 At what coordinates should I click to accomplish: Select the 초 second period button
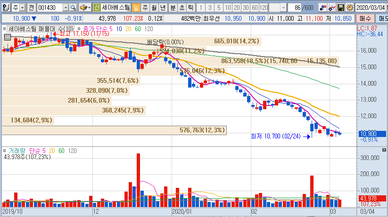click(x=182, y=8)
